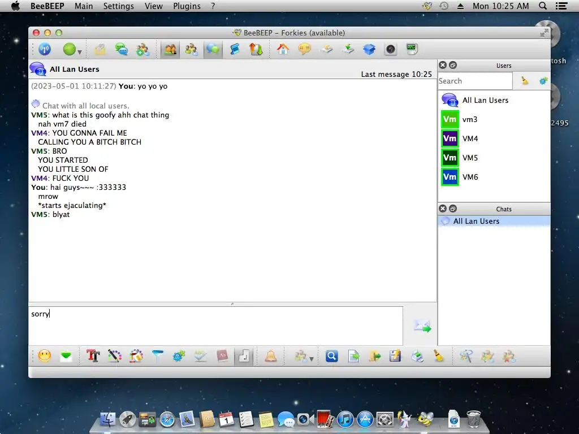Open chat settings blue gear icon

click(179, 356)
